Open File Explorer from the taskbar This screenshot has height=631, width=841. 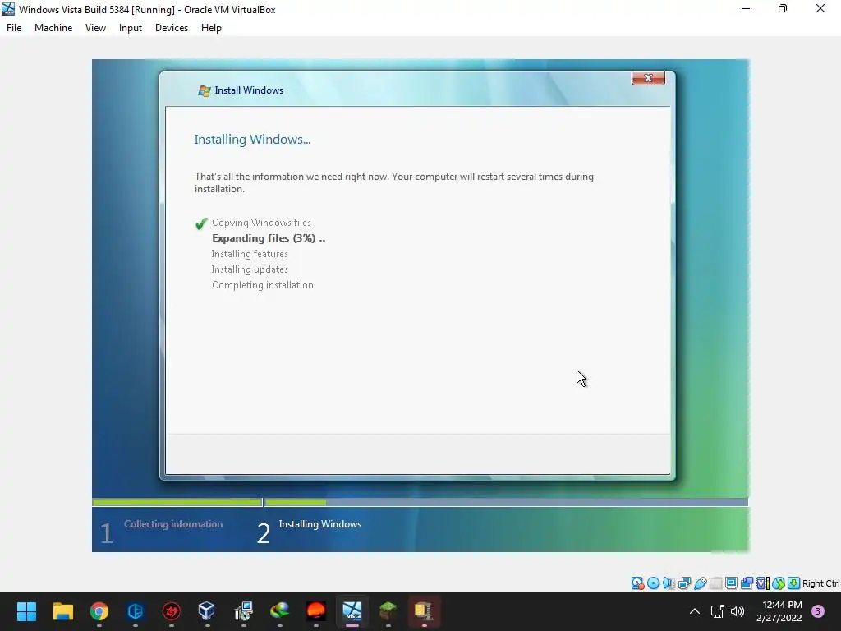pos(62,611)
